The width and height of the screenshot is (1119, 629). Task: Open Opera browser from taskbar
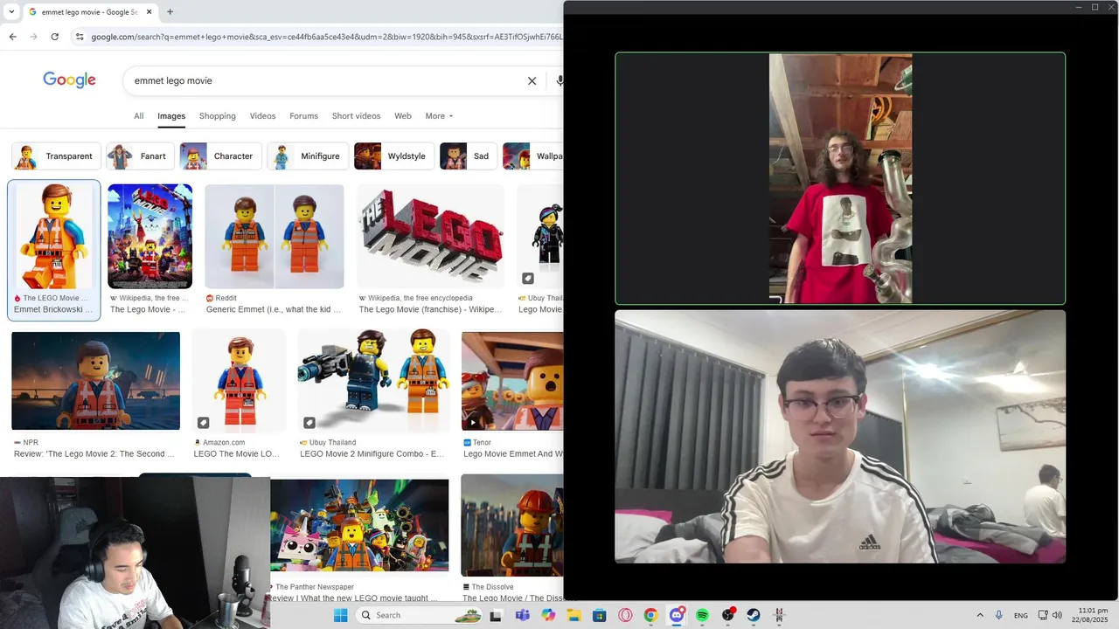pyautogui.click(x=625, y=615)
